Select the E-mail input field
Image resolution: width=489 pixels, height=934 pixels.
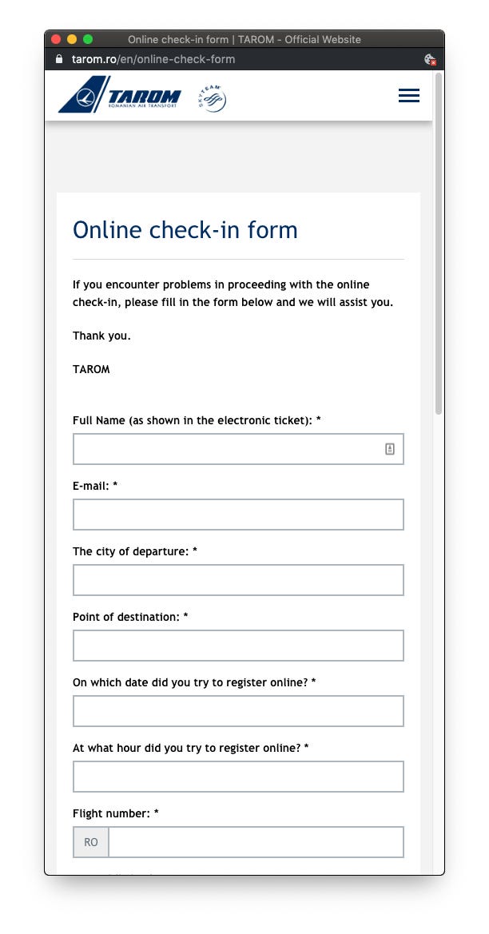point(238,515)
